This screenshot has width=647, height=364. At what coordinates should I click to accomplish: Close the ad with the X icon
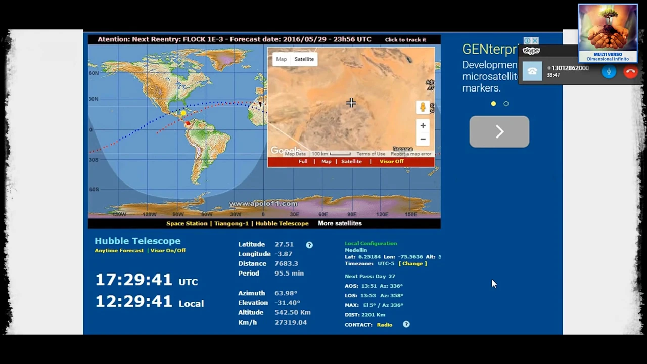pos(535,40)
